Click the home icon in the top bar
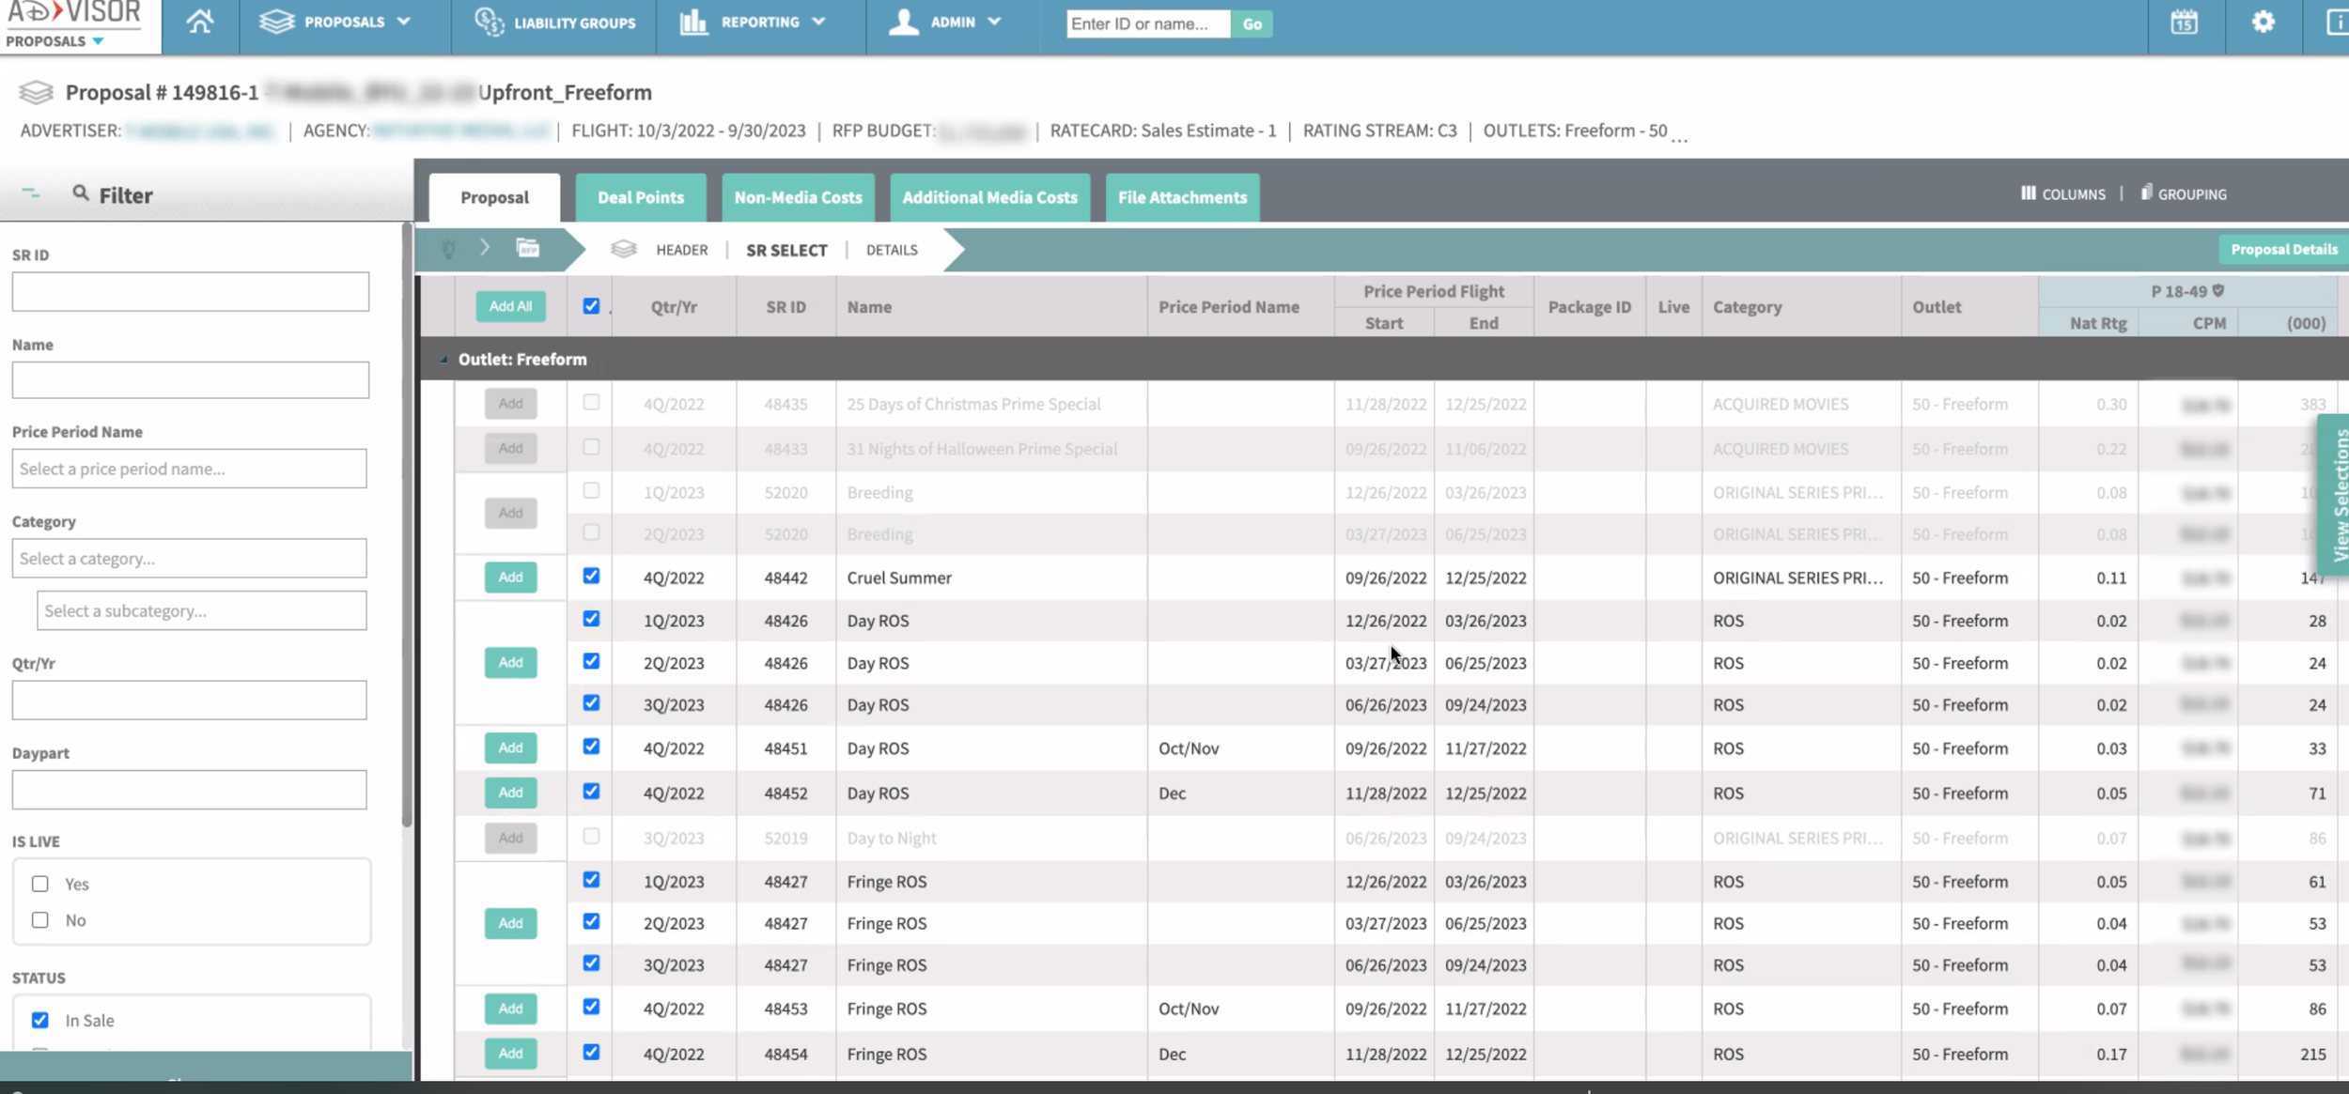2349x1094 pixels. click(199, 22)
